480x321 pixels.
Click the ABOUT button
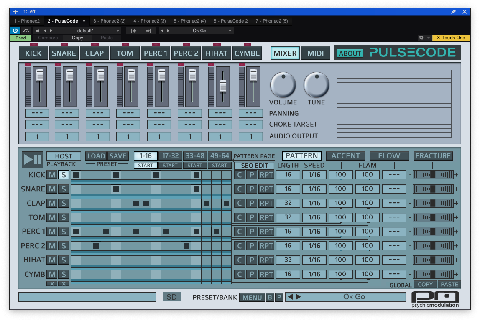[350, 53]
